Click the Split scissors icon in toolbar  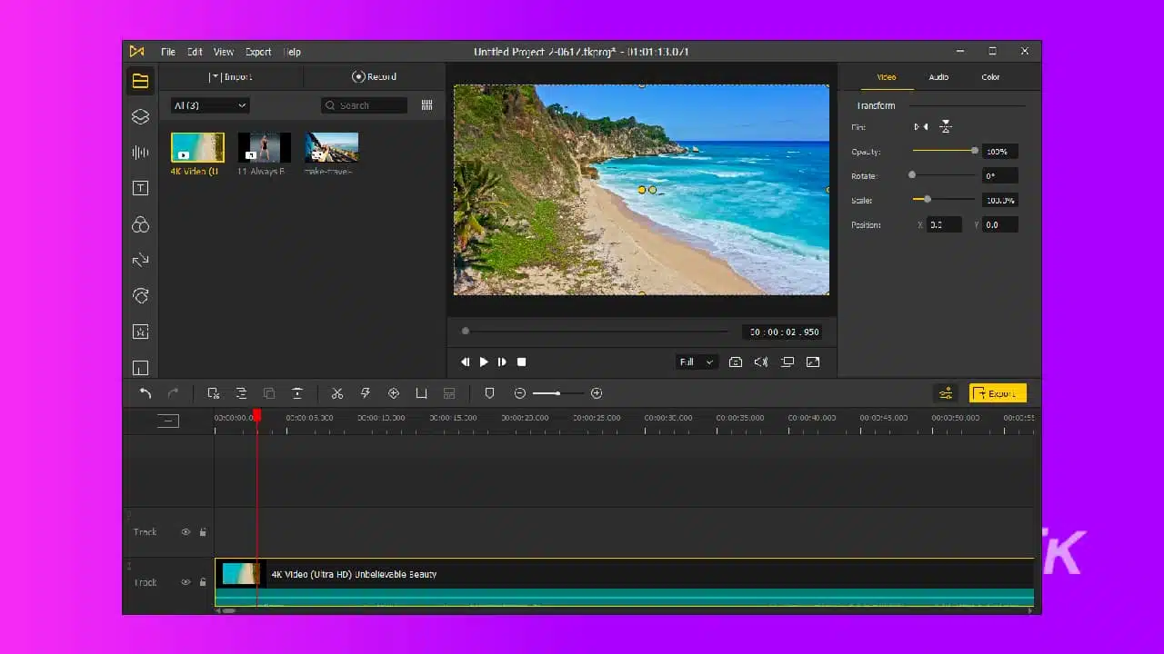point(337,392)
